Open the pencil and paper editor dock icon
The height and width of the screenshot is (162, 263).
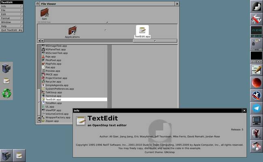(x=257, y=70)
